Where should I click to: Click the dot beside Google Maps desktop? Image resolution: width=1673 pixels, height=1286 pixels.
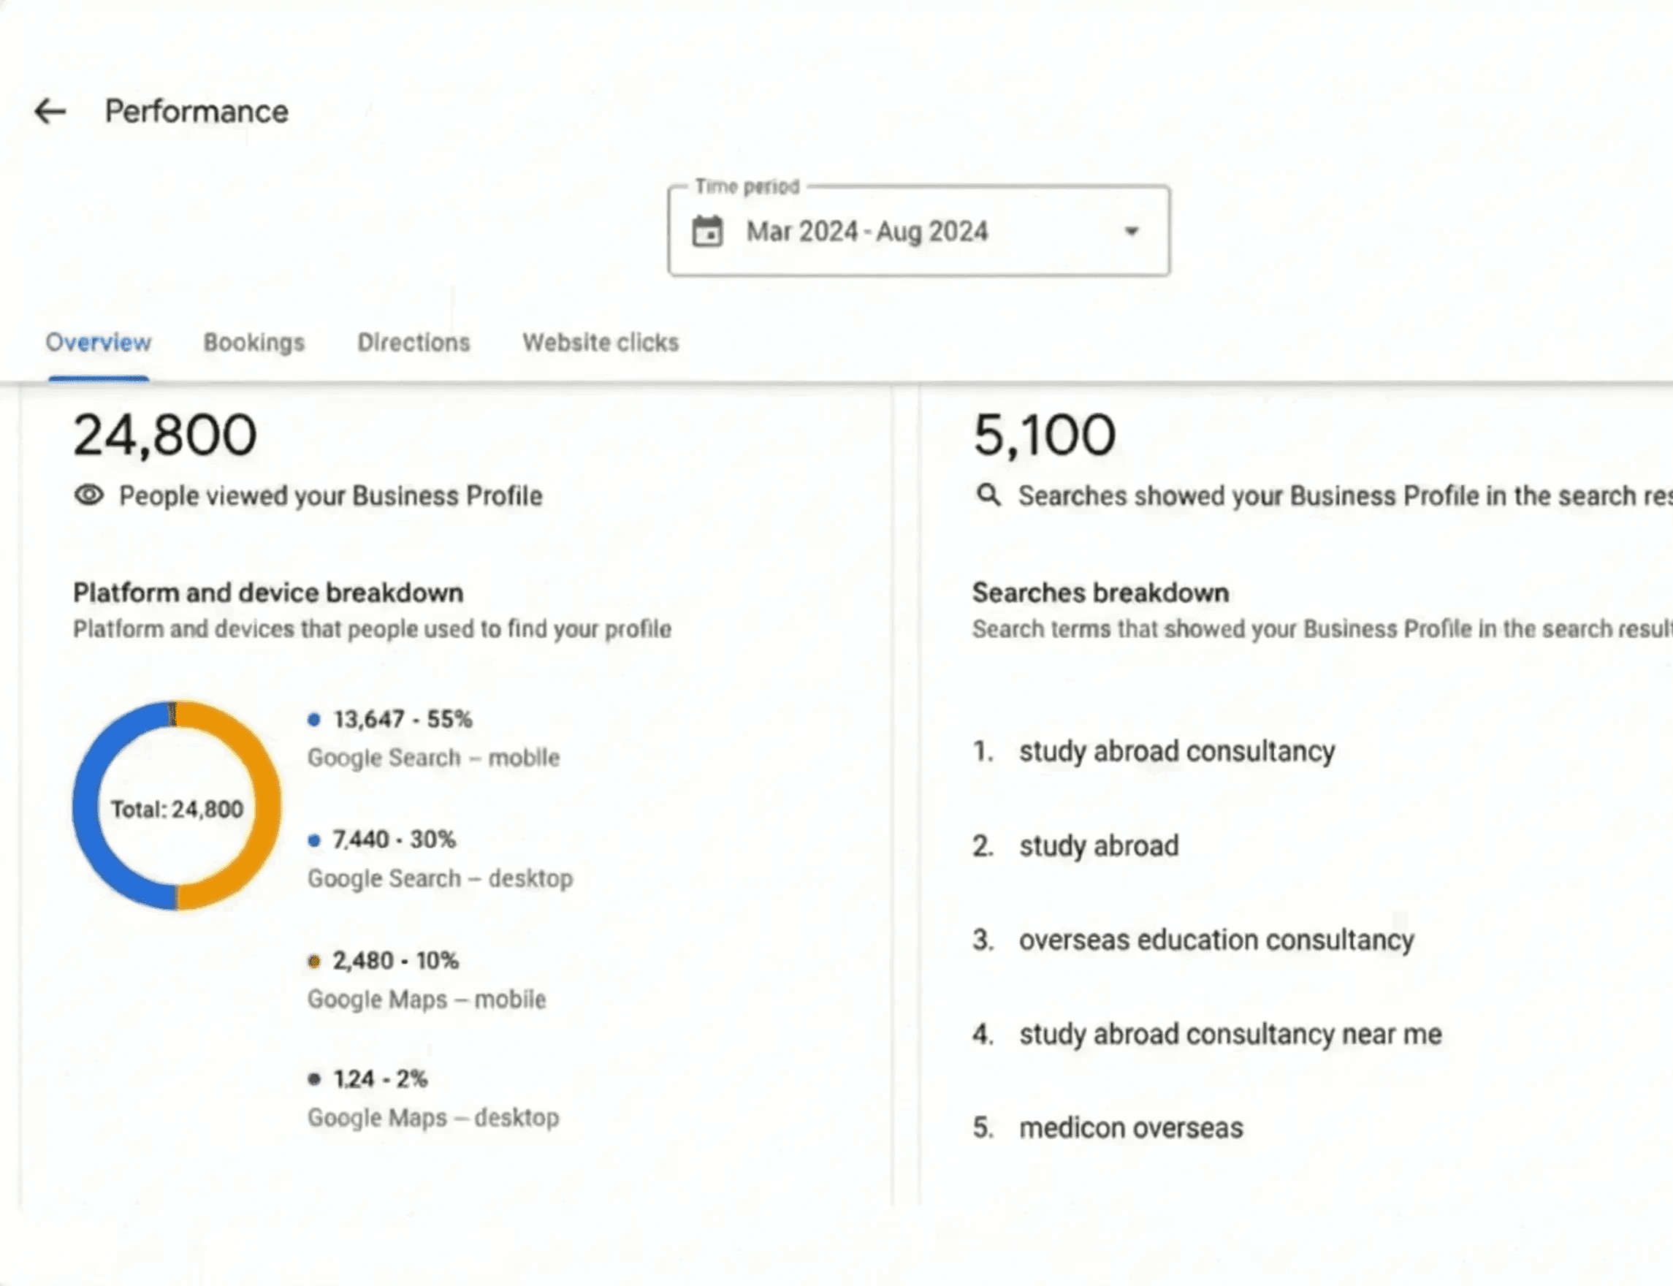click(x=314, y=1079)
